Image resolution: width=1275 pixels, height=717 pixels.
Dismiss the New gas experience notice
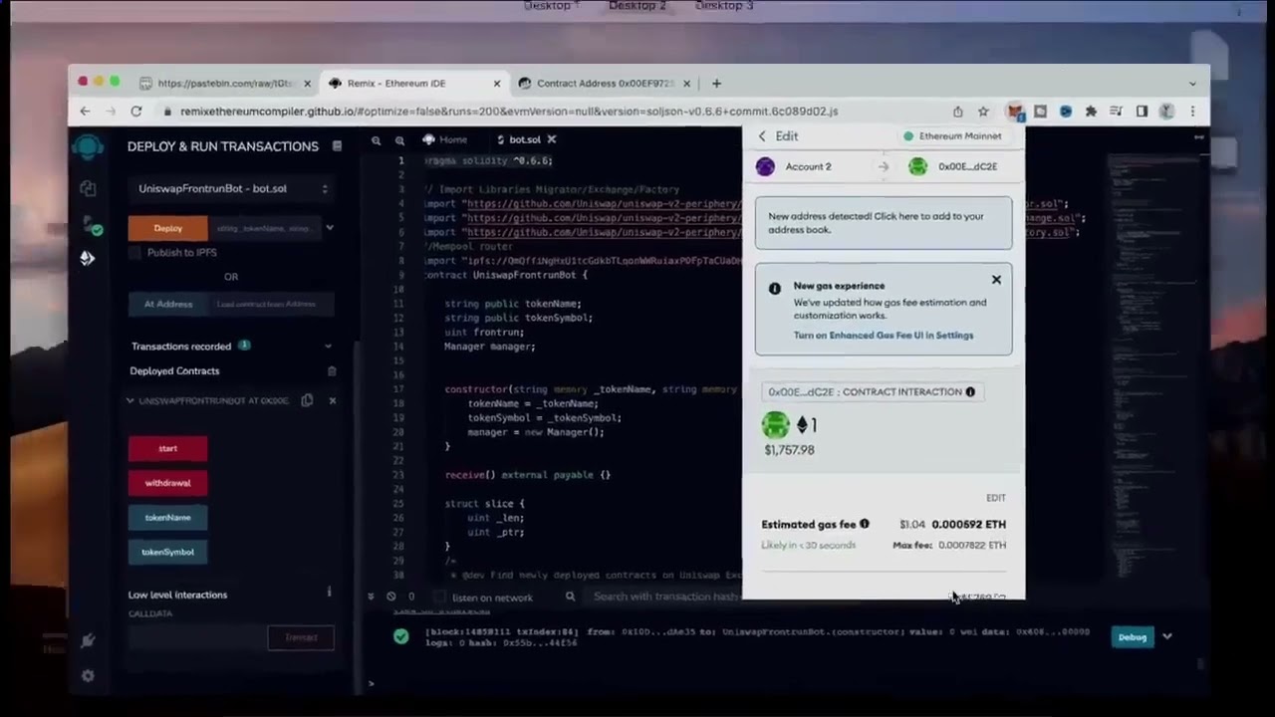996,280
